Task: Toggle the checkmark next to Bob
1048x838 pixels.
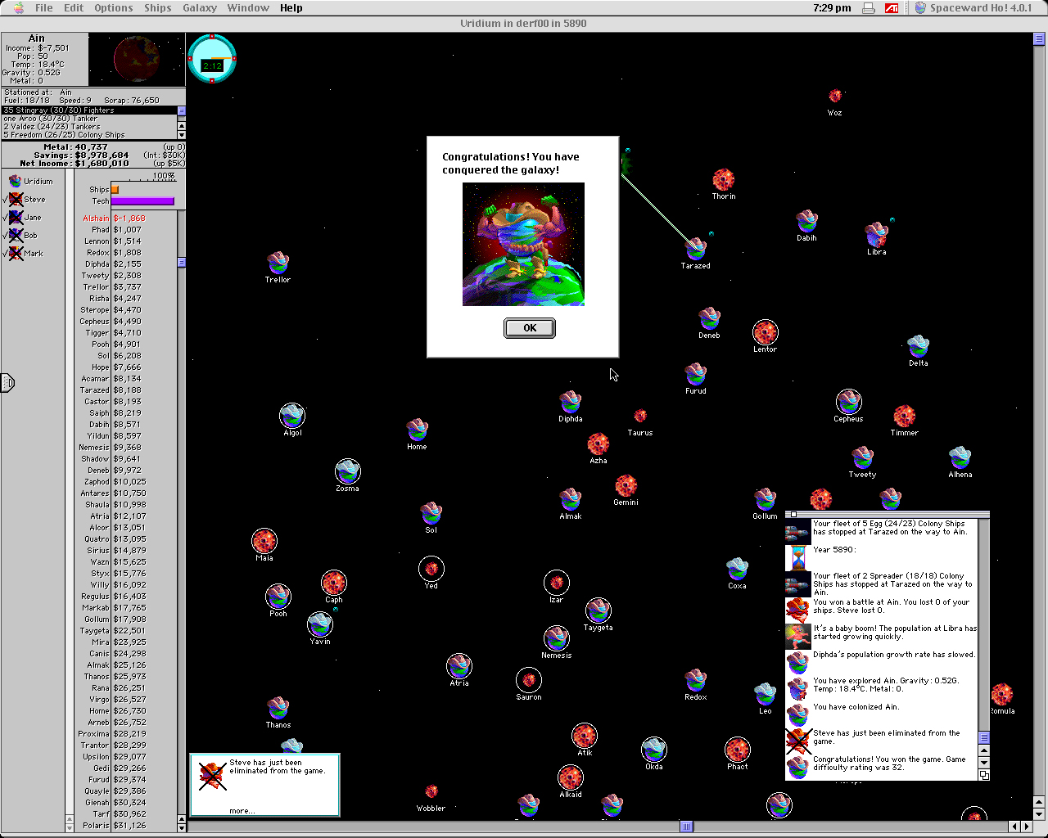Action: (6, 235)
